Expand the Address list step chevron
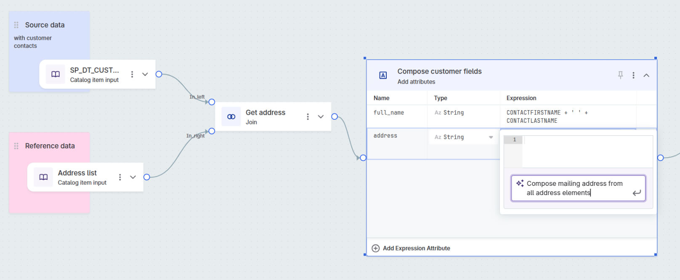The width and height of the screenshot is (680, 280). [x=133, y=177]
